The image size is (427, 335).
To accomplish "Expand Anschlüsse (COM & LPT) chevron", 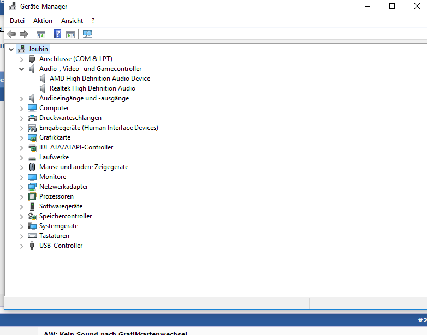I will [21, 59].
